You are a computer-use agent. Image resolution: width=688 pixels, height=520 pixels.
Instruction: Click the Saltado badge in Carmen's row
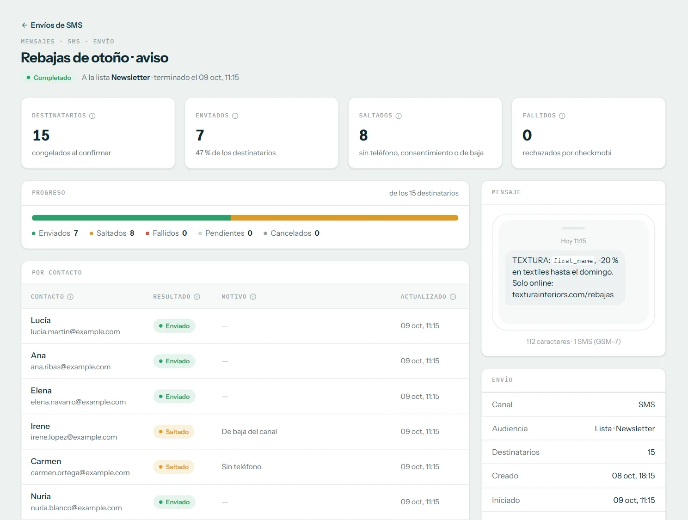[174, 467]
